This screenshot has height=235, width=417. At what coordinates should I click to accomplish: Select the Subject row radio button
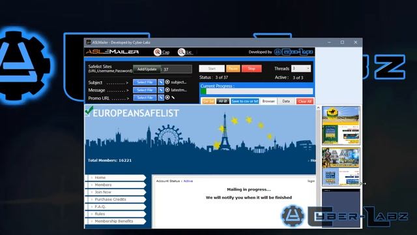click(167, 82)
